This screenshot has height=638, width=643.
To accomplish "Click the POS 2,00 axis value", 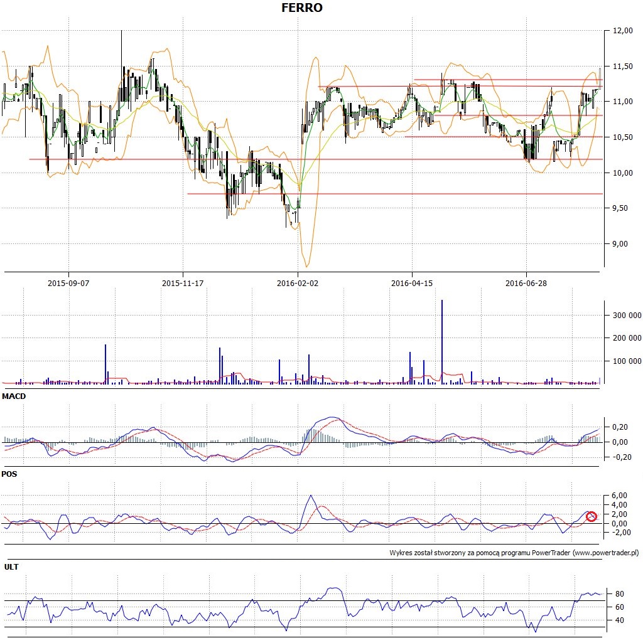I will pos(620,514).
